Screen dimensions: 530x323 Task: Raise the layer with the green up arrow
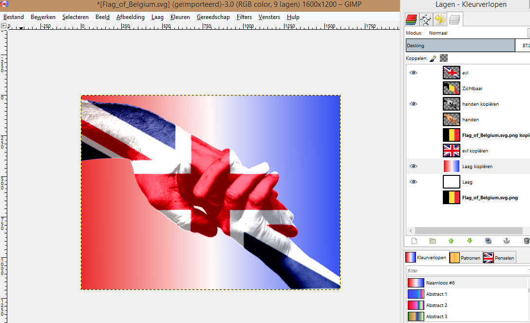coord(451,241)
